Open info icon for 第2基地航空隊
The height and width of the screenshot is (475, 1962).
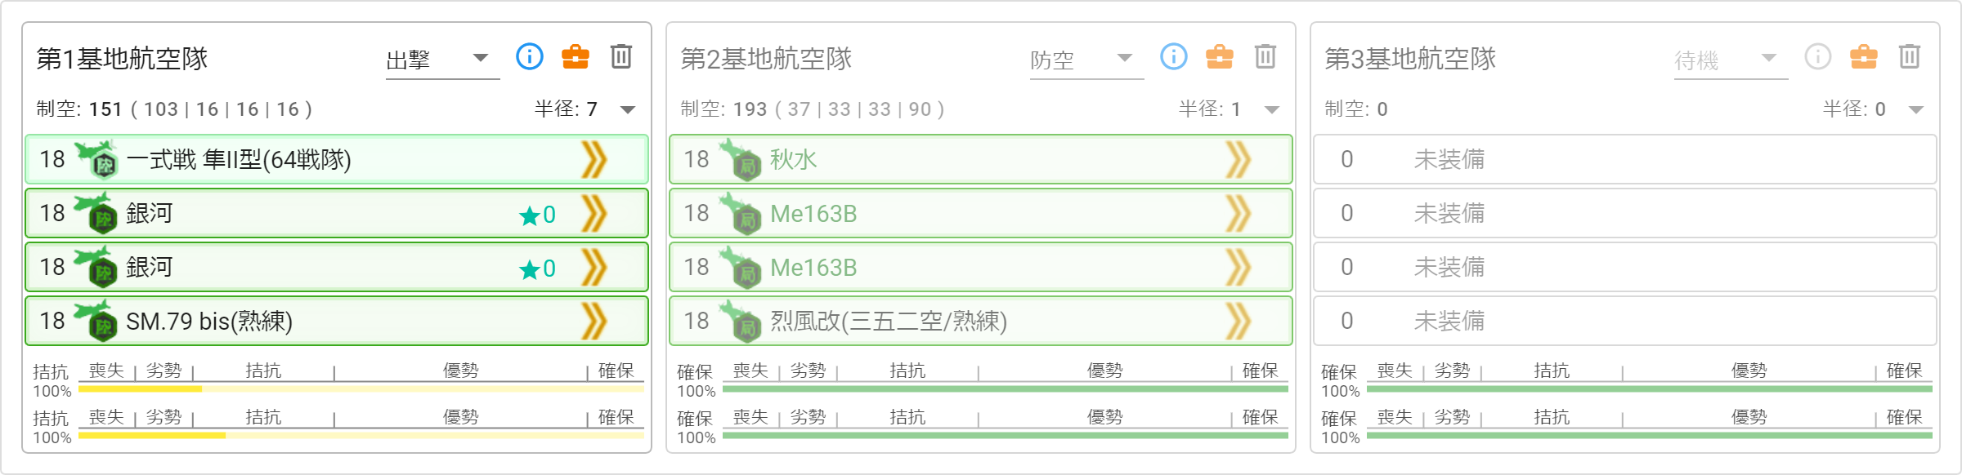(x=1174, y=57)
